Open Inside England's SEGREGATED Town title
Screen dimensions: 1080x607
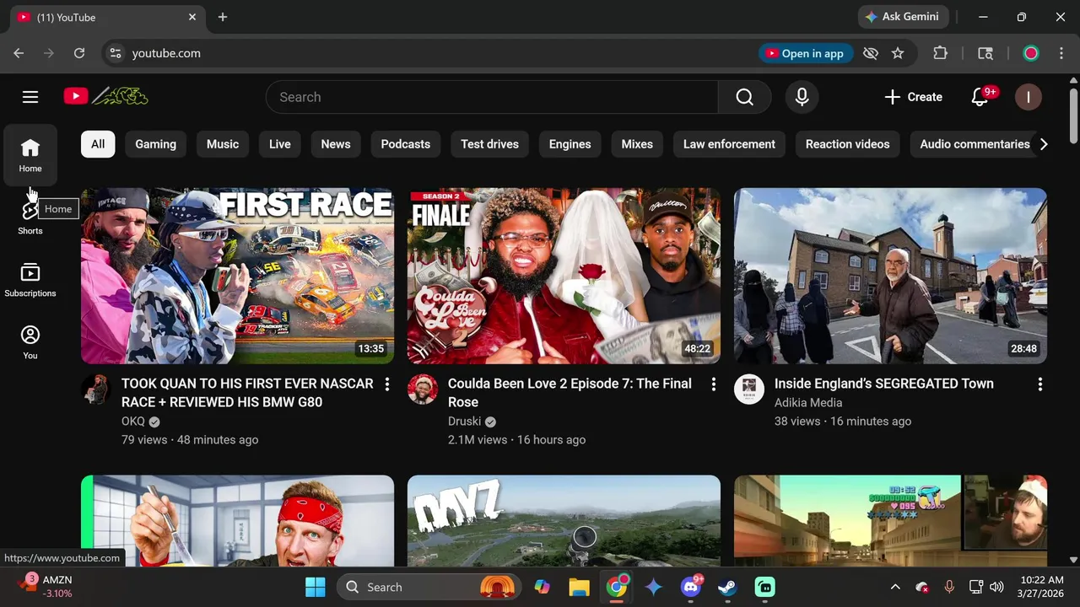(x=884, y=384)
